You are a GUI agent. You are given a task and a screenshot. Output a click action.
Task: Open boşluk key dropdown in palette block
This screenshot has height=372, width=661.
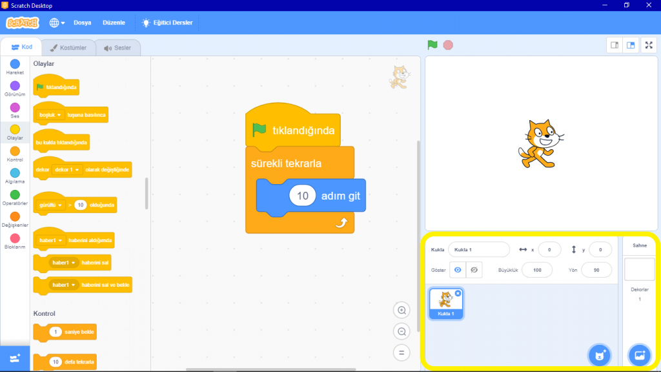(50, 115)
